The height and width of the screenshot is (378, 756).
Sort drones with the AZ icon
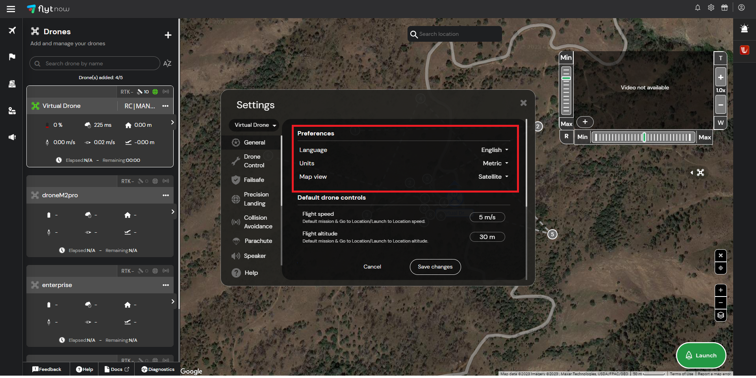[x=167, y=63]
